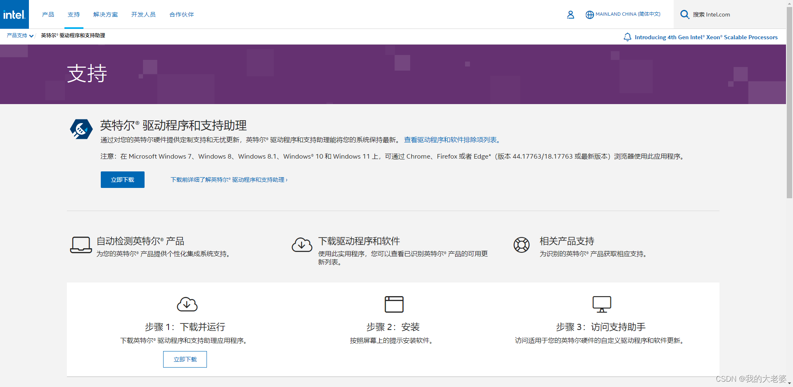Click the 英特尔® 驱动程序和支持助理 breadcrumb text
Screen dimensions: 793x387
(73, 36)
